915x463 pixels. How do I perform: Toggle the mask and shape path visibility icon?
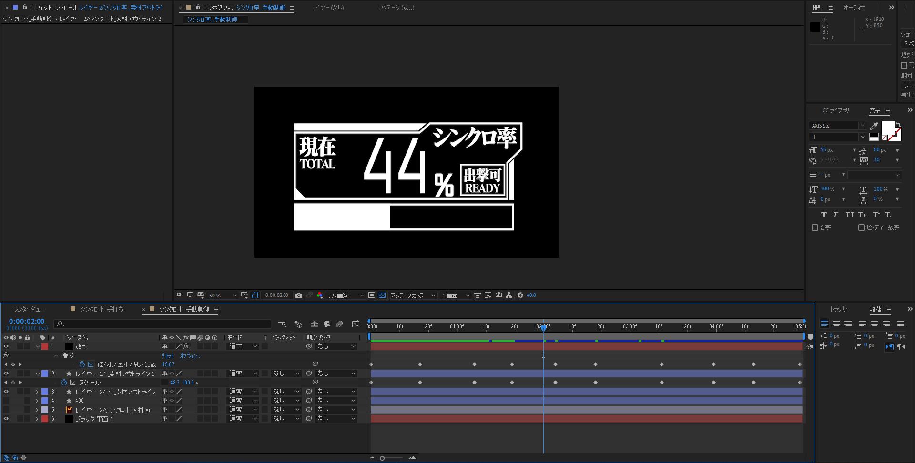pyautogui.click(x=255, y=296)
